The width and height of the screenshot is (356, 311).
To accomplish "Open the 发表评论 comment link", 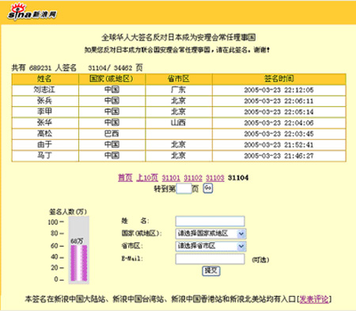I will click(x=314, y=299).
